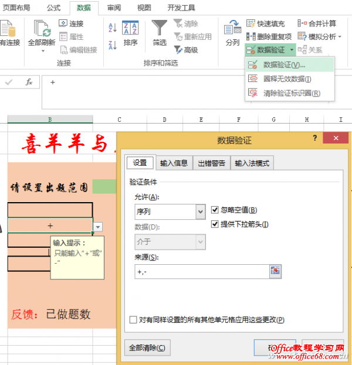Viewport: 352px width, 365px height.
Task: Switch to Page Layout (页面布局) ribbon tab
Action: pyautogui.click(x=16, y=8)
